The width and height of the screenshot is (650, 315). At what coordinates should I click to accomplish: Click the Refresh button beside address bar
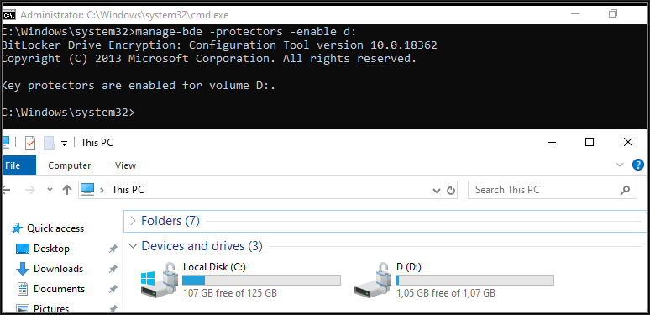[x=450, y=190]
